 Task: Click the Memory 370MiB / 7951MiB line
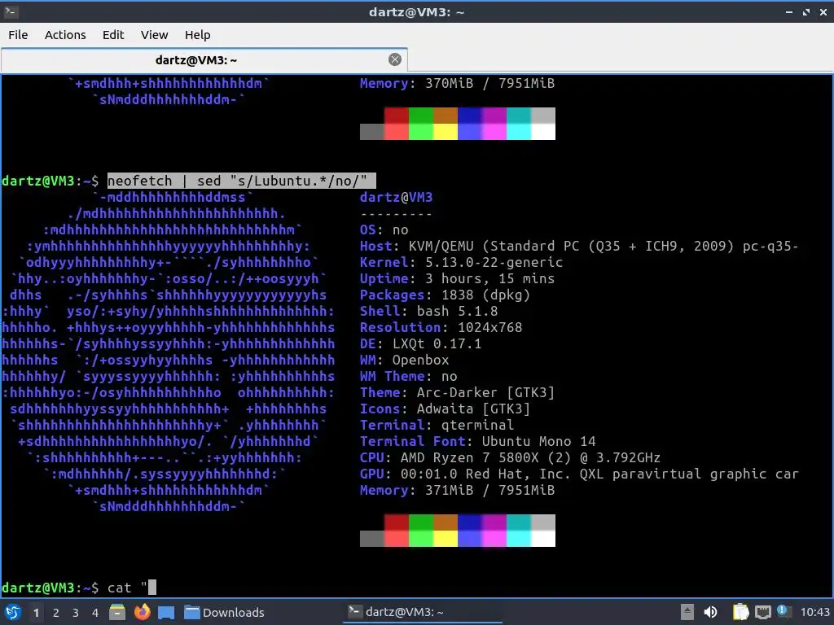(457, 84)
